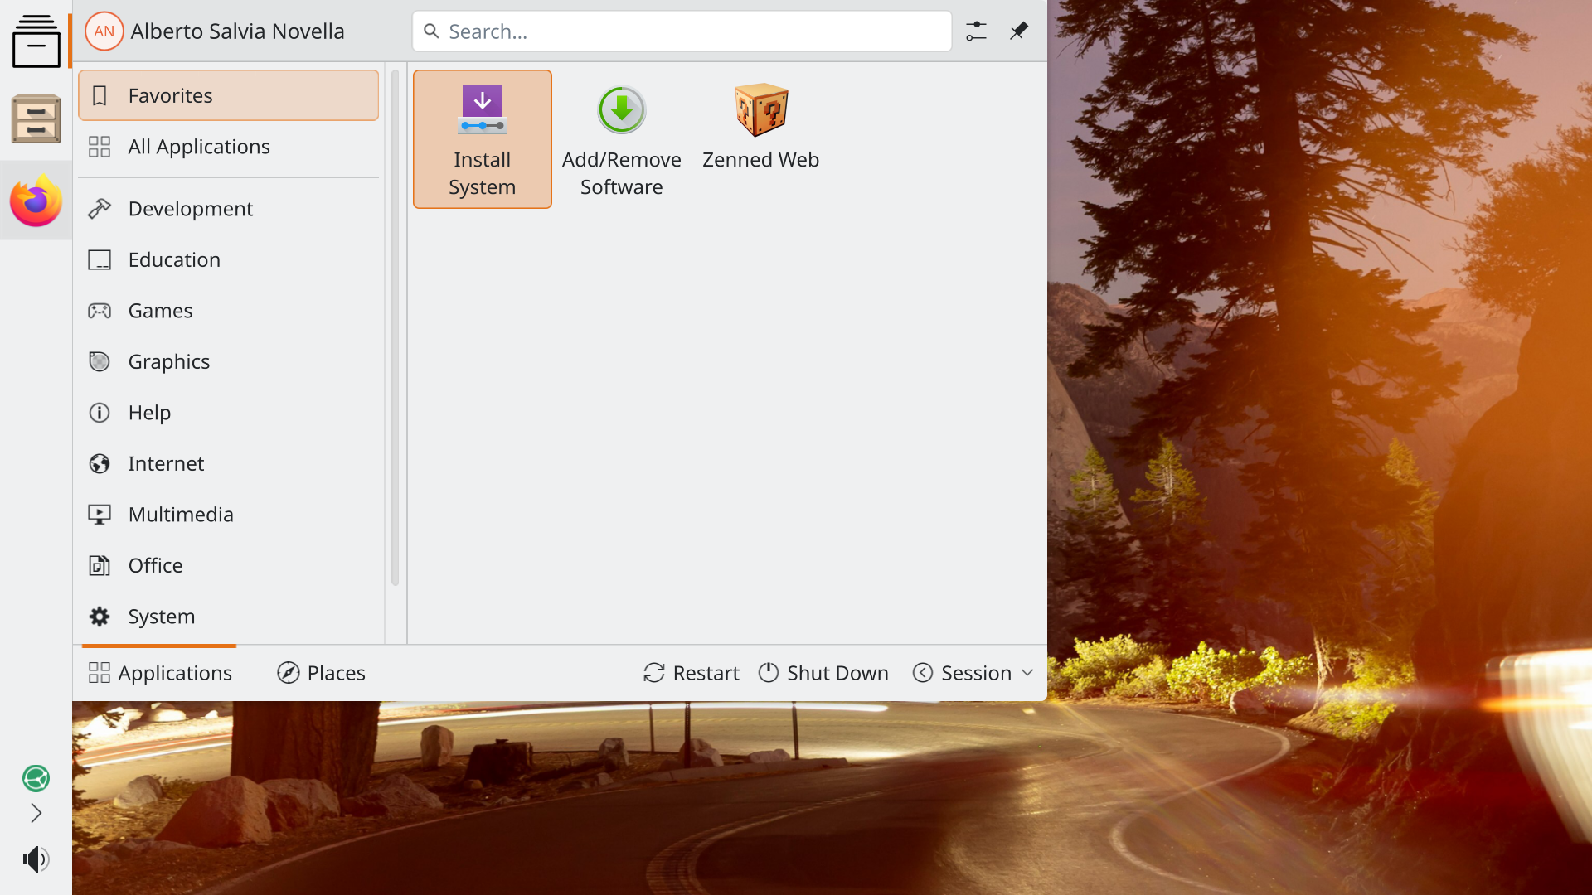Viewport: 1592px width, 895px height.
Task: Open the audio volume tray icon
Action: [36, 859]
